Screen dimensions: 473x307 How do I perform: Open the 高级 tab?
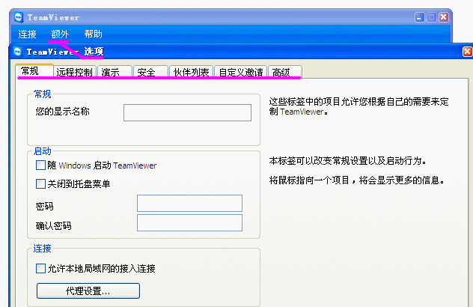pos(285,72)
